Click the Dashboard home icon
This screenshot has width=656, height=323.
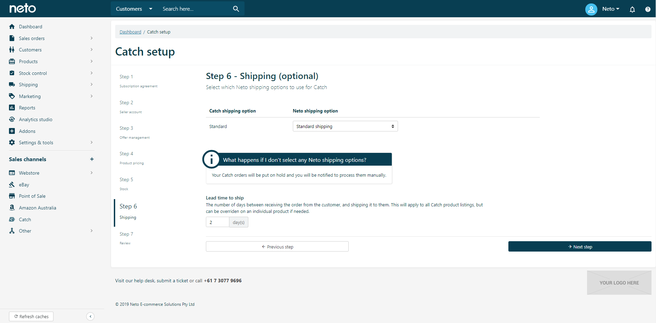click(x=12, y=27)
